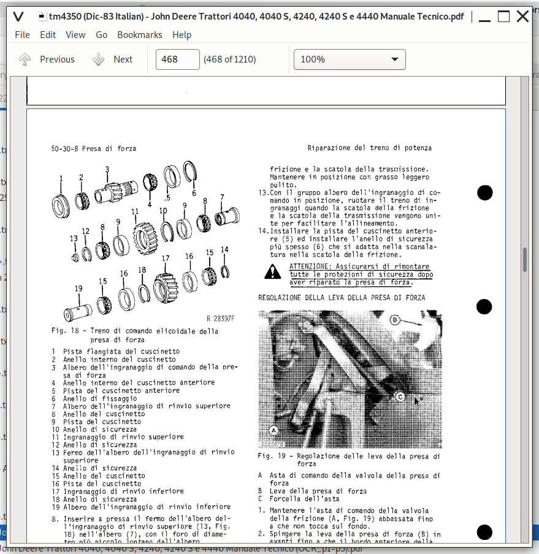
Task: Click list item '14 Anello di sicurezza'
Action: click(x=94, y=468)
